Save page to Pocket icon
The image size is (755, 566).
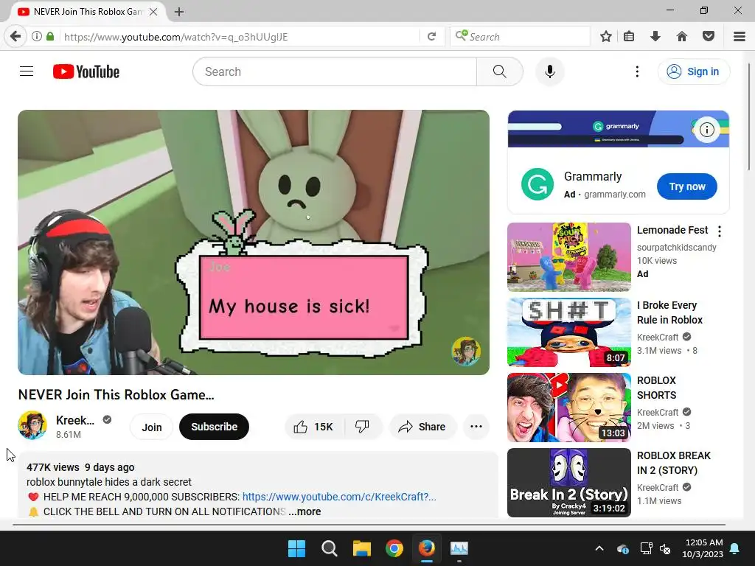(709, 37)
